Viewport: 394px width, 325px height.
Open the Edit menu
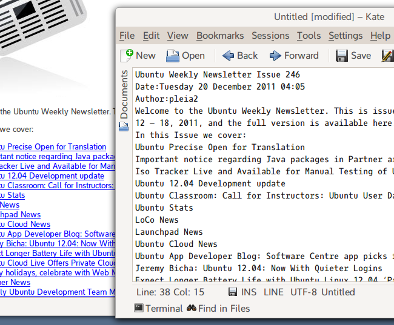click(151, 36)
